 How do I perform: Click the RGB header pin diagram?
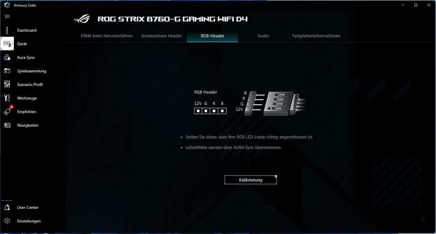(210, 111)
